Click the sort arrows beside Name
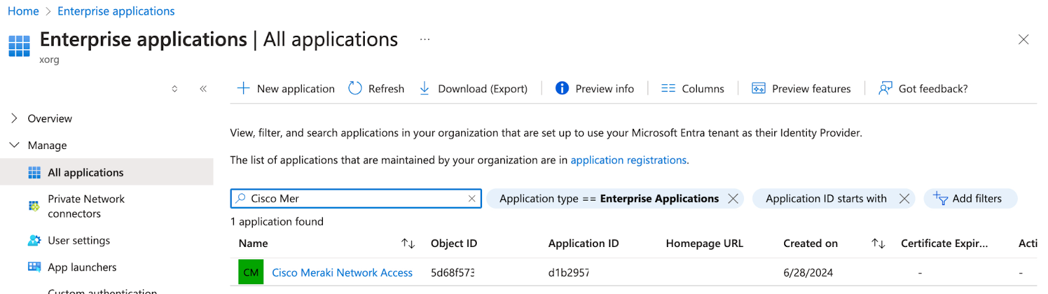 [x=408, y=244]
